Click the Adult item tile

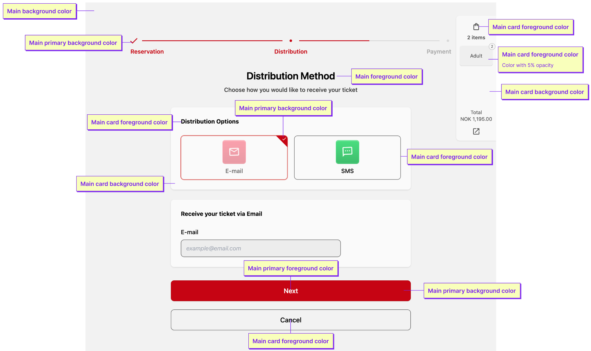point(476,56)
